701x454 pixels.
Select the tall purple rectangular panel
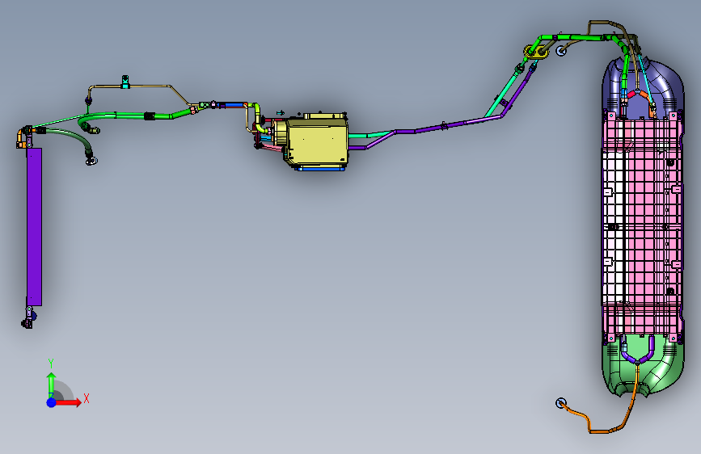click(34, 227)
